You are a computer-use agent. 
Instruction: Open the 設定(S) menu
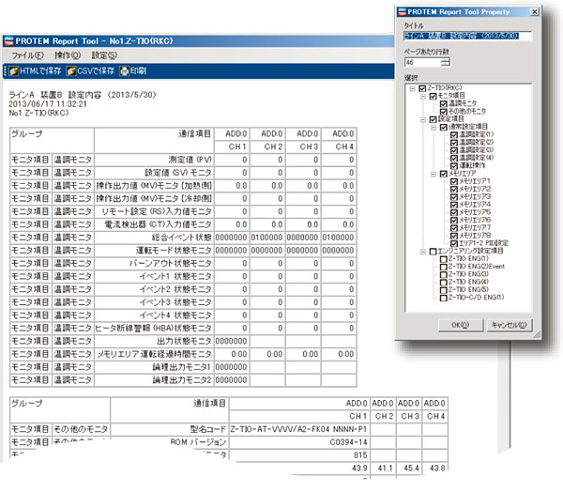tap(104, 55)
